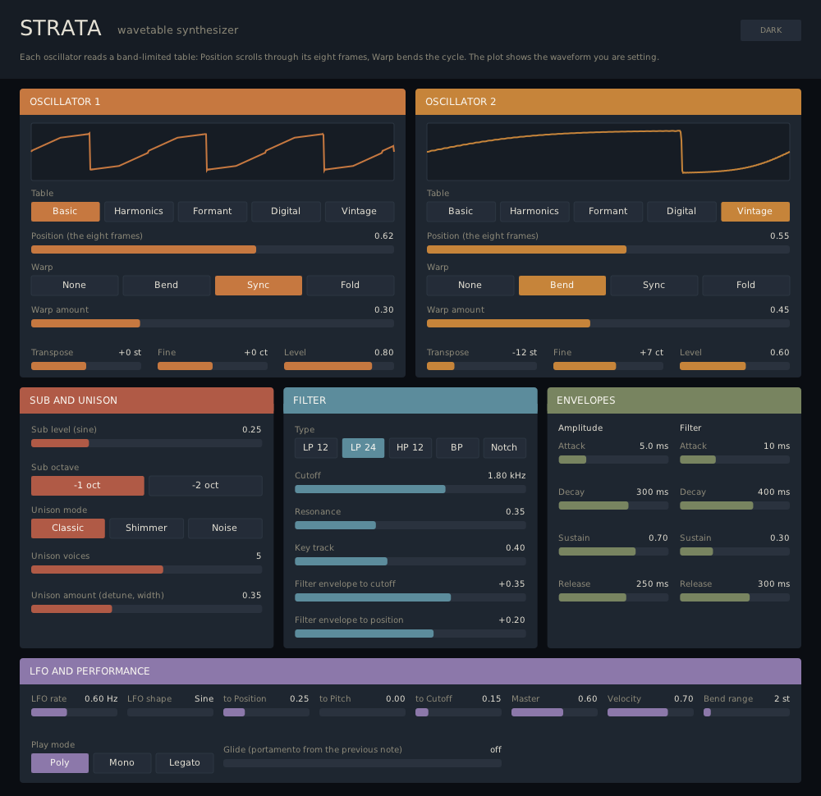Click the Amplitude Attack slider

coord(613,460)
